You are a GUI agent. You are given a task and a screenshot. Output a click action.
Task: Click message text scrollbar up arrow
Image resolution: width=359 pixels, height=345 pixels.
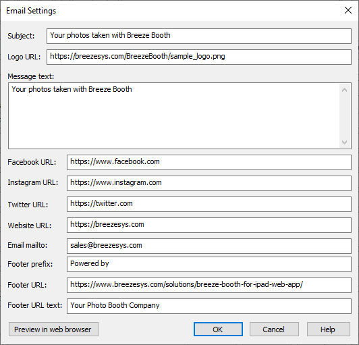point(344,90)
